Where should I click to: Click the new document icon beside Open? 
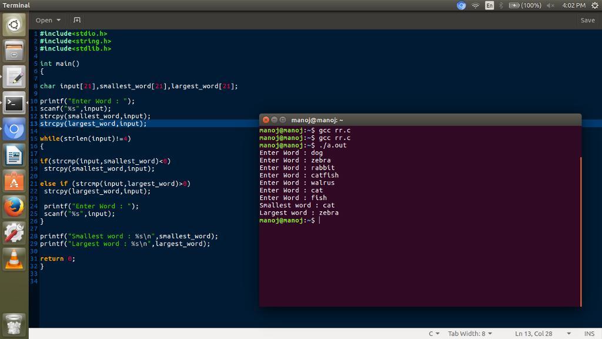pyautogui.click(x=77, y=20)
